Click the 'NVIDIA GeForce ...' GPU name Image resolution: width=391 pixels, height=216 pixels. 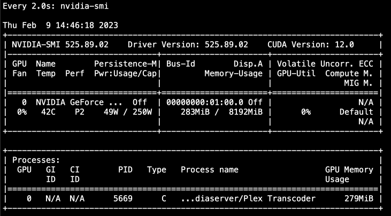point(79,102)
